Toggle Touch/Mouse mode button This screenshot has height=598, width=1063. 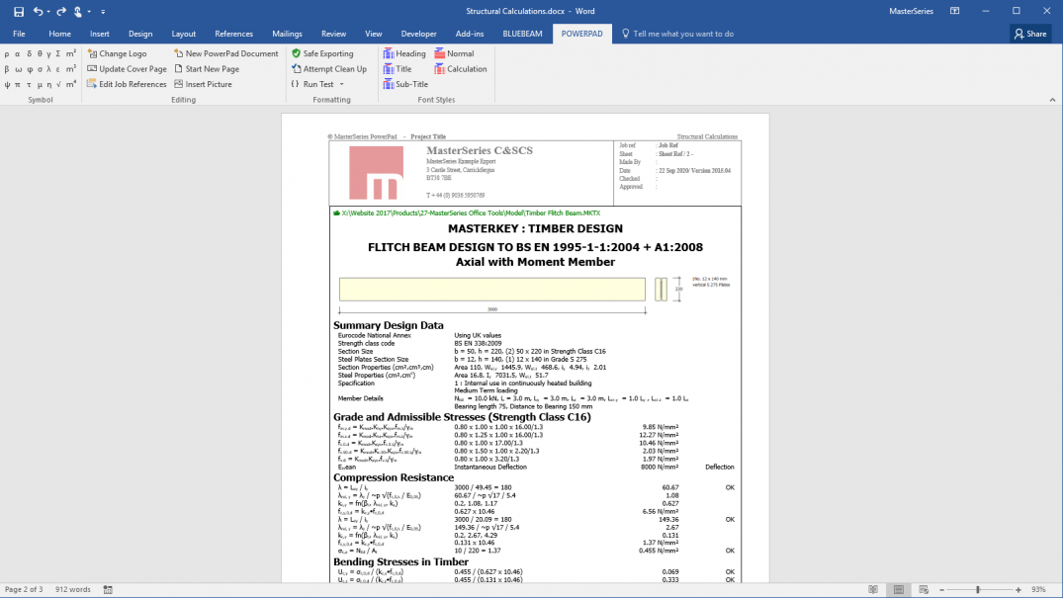[x=78, y=12]
